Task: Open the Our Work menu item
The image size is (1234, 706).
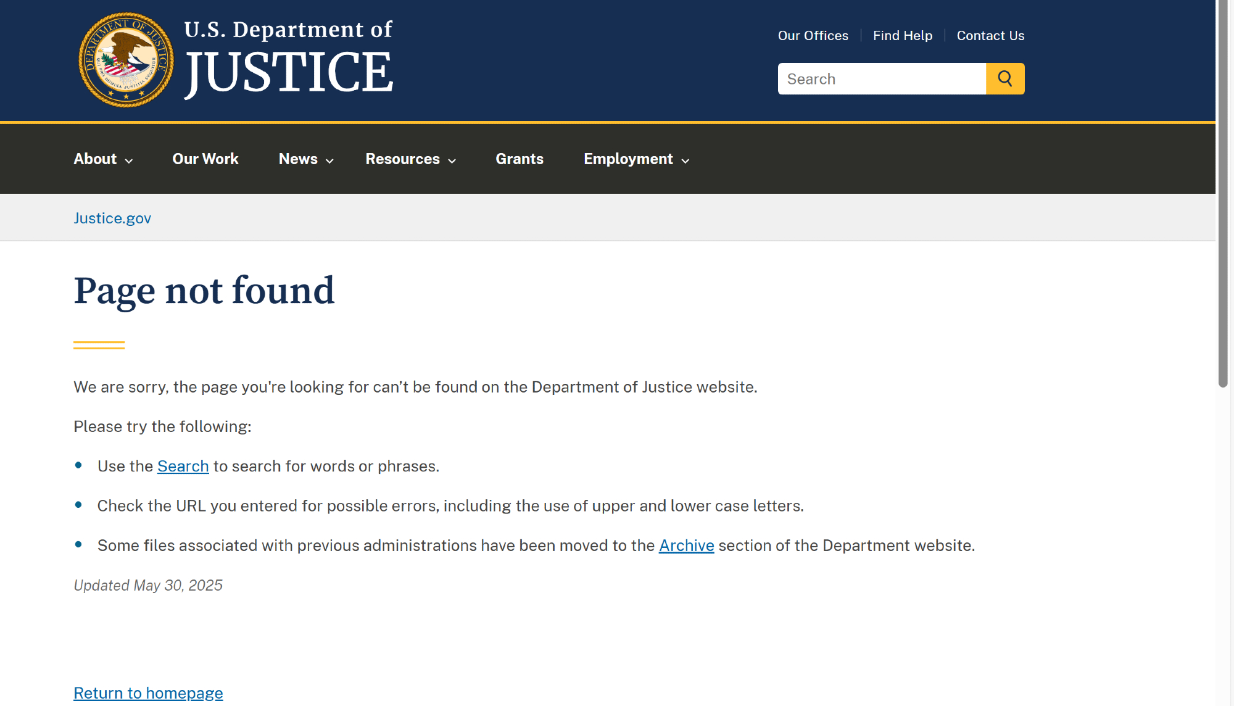Action: [x=205, y=159]
